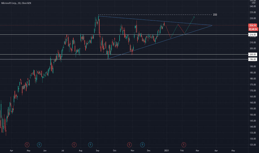The width and height of the screenshot is (259, 153).
Task: Open the USD currency selector on price axis
Action: click(253, 3)
